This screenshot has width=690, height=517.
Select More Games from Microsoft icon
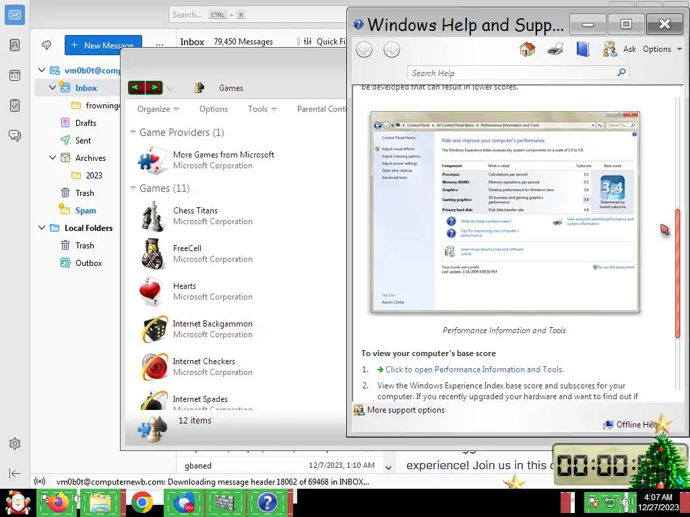152,160
